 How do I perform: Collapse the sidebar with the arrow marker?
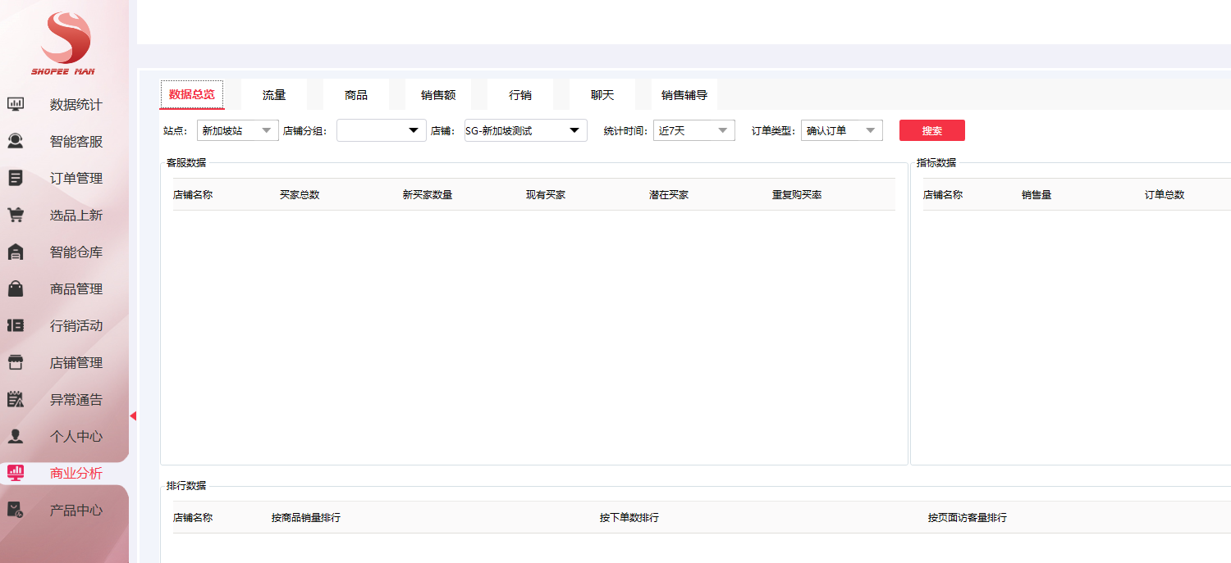134,416
